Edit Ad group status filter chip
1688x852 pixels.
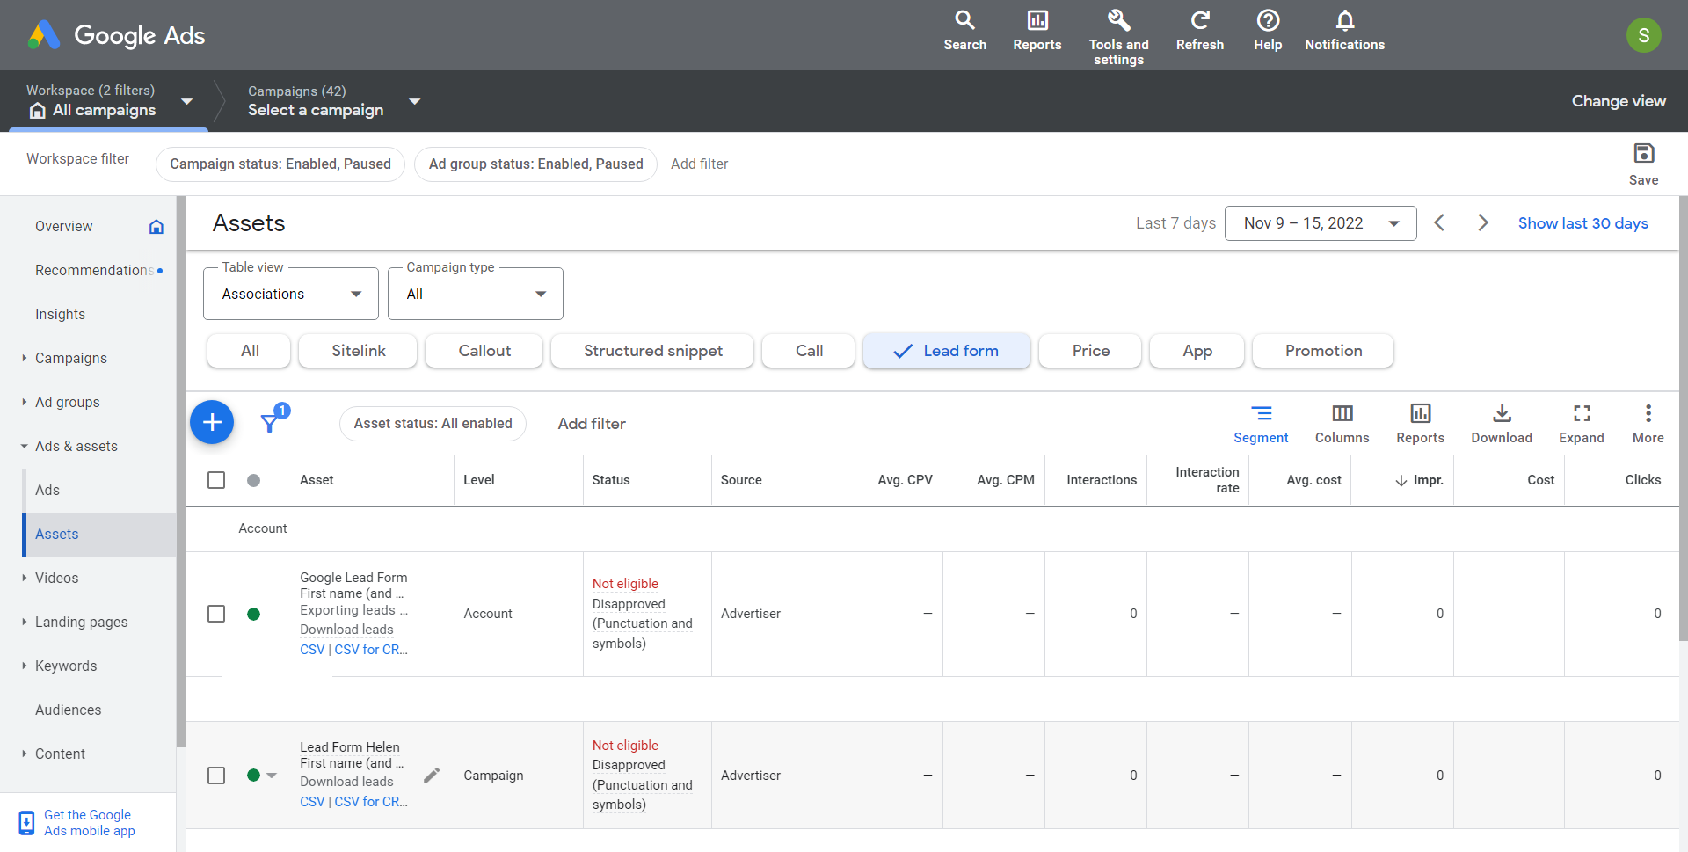click(x=535, y=164)
